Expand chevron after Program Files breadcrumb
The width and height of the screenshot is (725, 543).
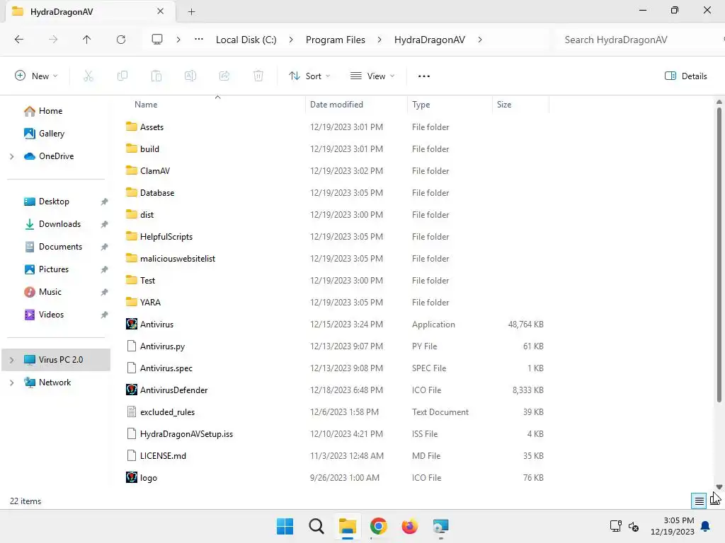[x=379, y=40]
